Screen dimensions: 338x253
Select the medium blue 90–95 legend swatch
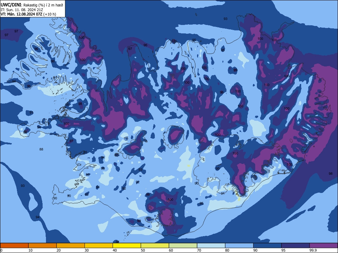coord(267,246)
